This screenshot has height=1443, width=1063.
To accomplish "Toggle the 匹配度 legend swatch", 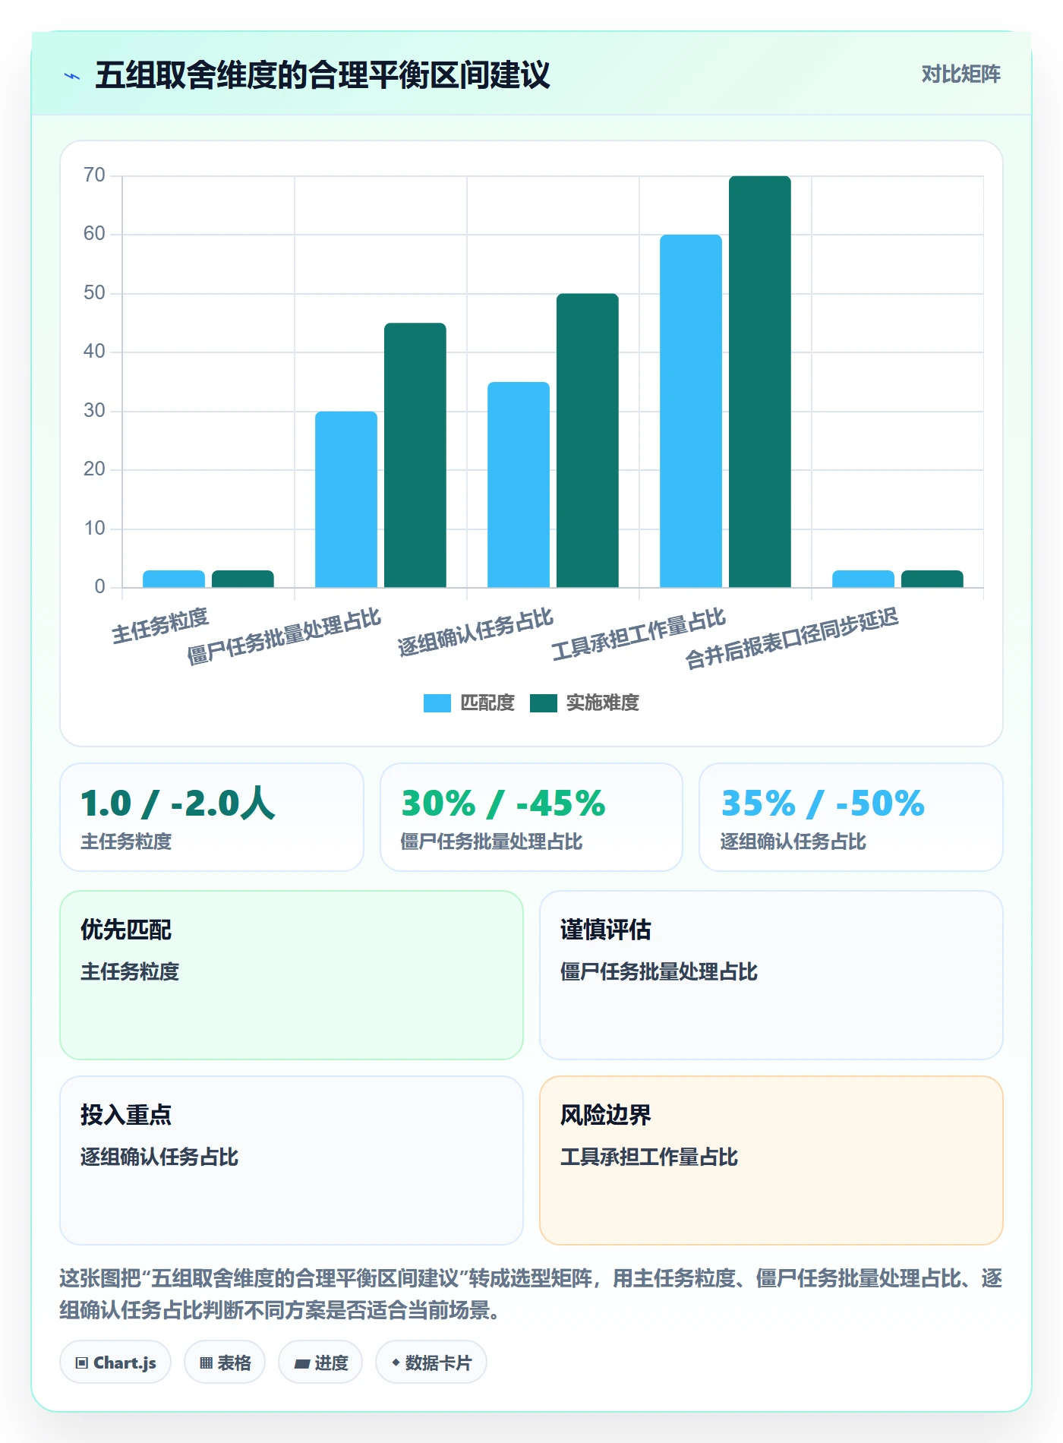I will 437,703.
